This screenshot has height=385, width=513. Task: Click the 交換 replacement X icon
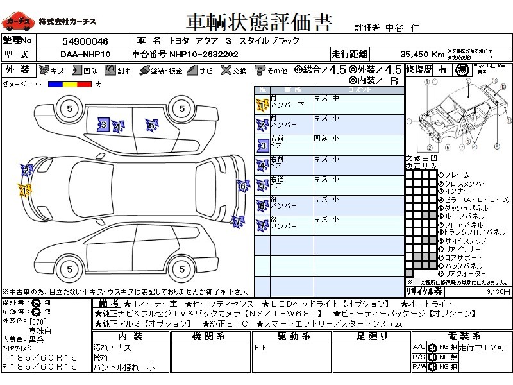(225, 70)
